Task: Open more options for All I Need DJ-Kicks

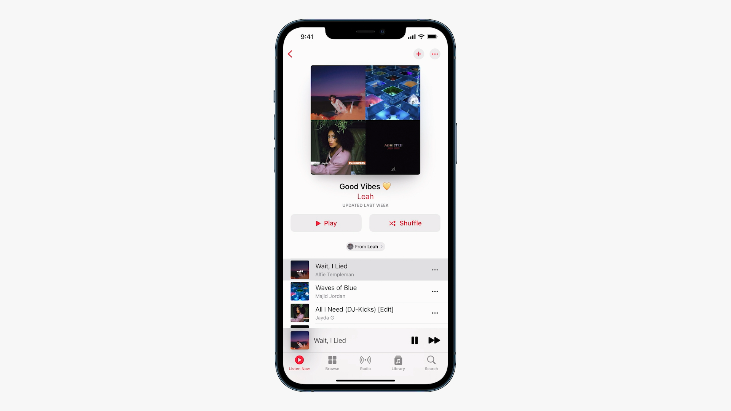Action: tap(435, 313)
